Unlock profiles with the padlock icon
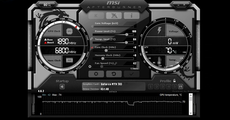The height and width of the screenshot is (120, 230). pyautogui.click(x=174, y=81)
